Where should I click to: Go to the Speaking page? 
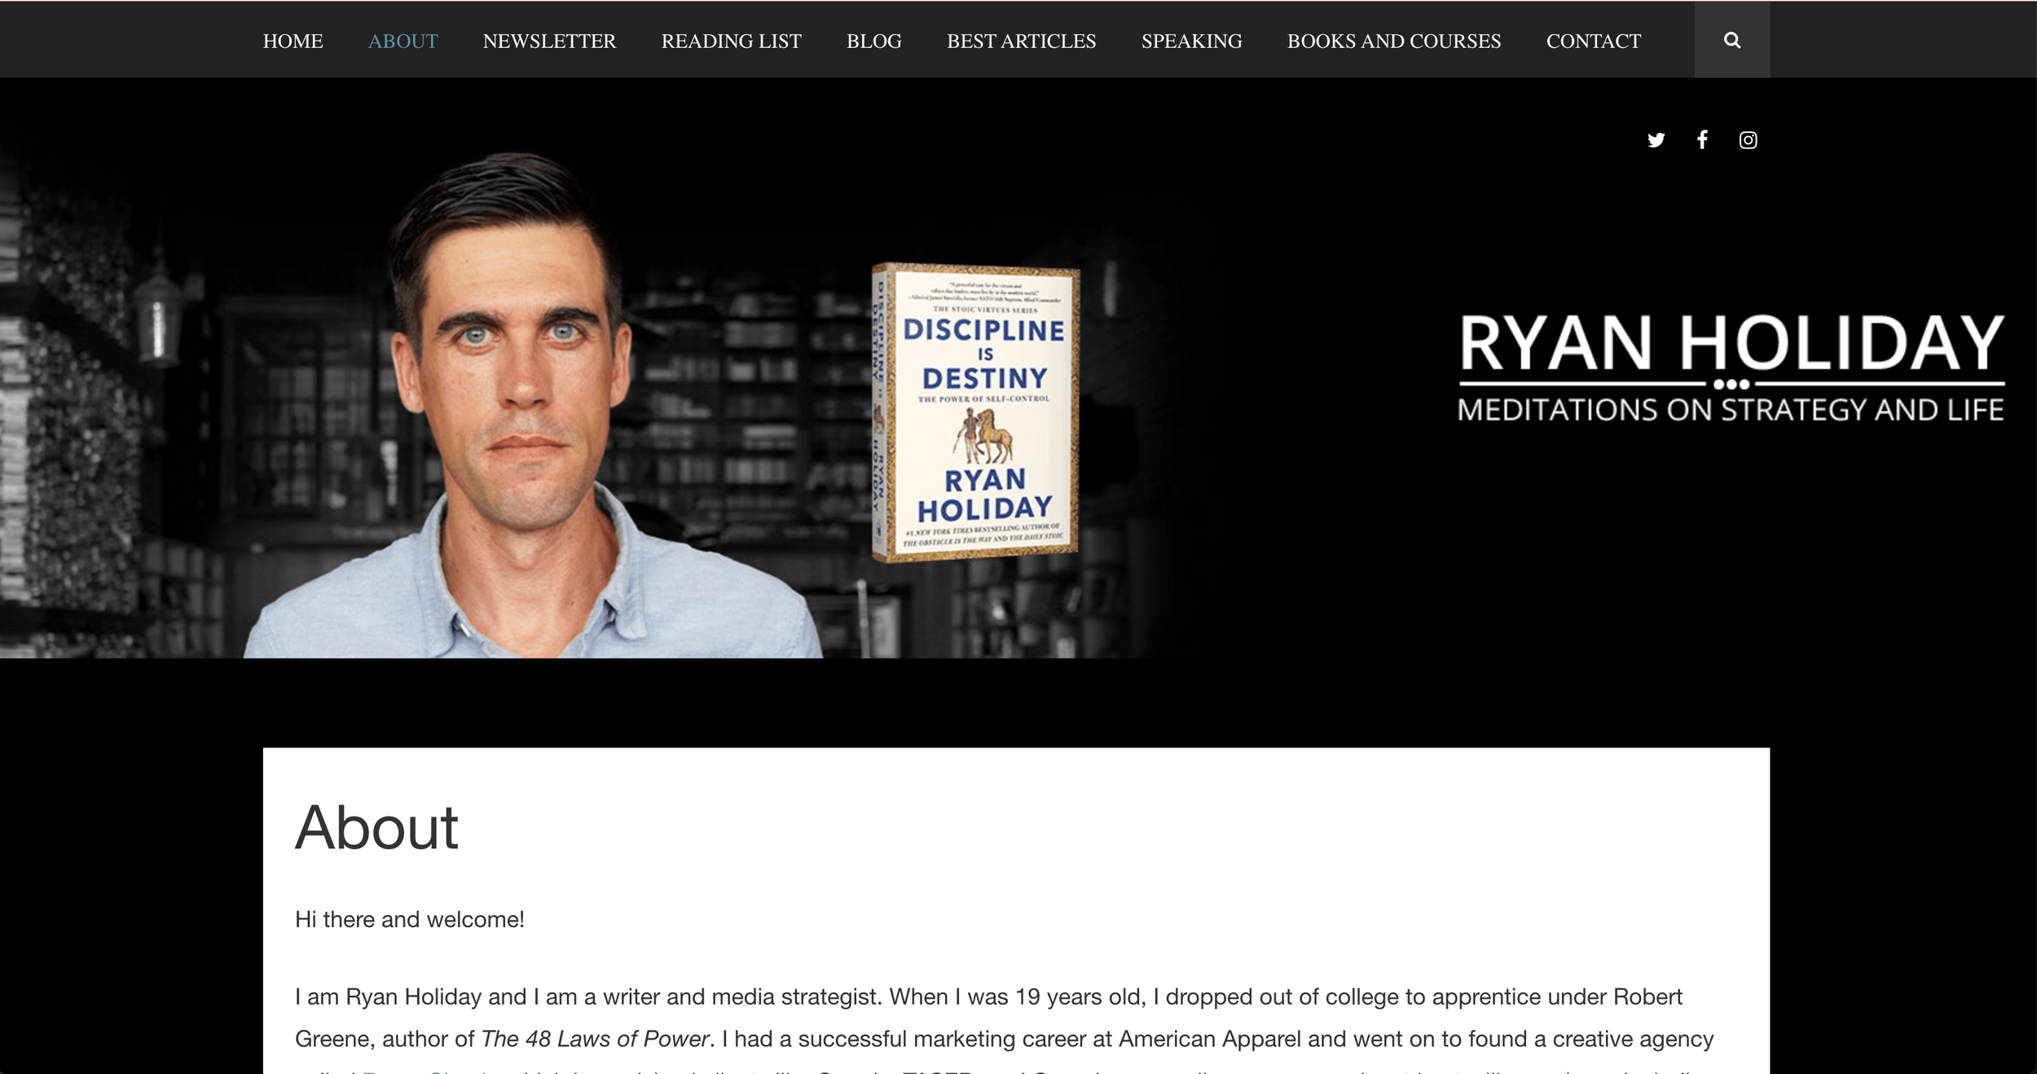1191,41
